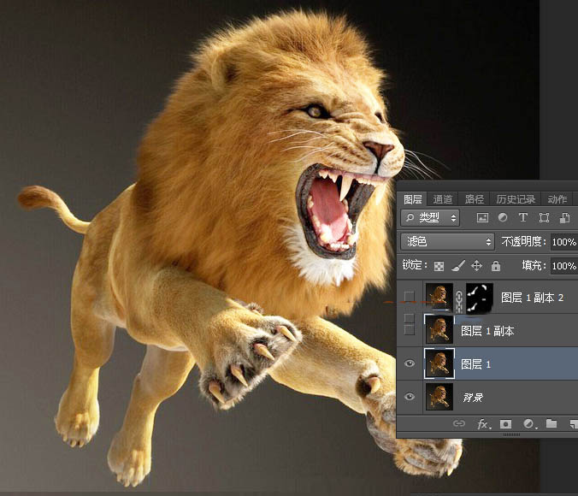Select the 图层 (Layers) tab
This screenshot has width=578, height=496.
point(412,199)
